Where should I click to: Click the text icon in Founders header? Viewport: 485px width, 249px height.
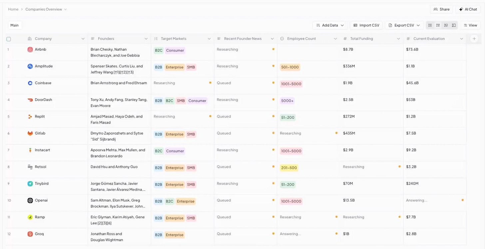[93, 39]
